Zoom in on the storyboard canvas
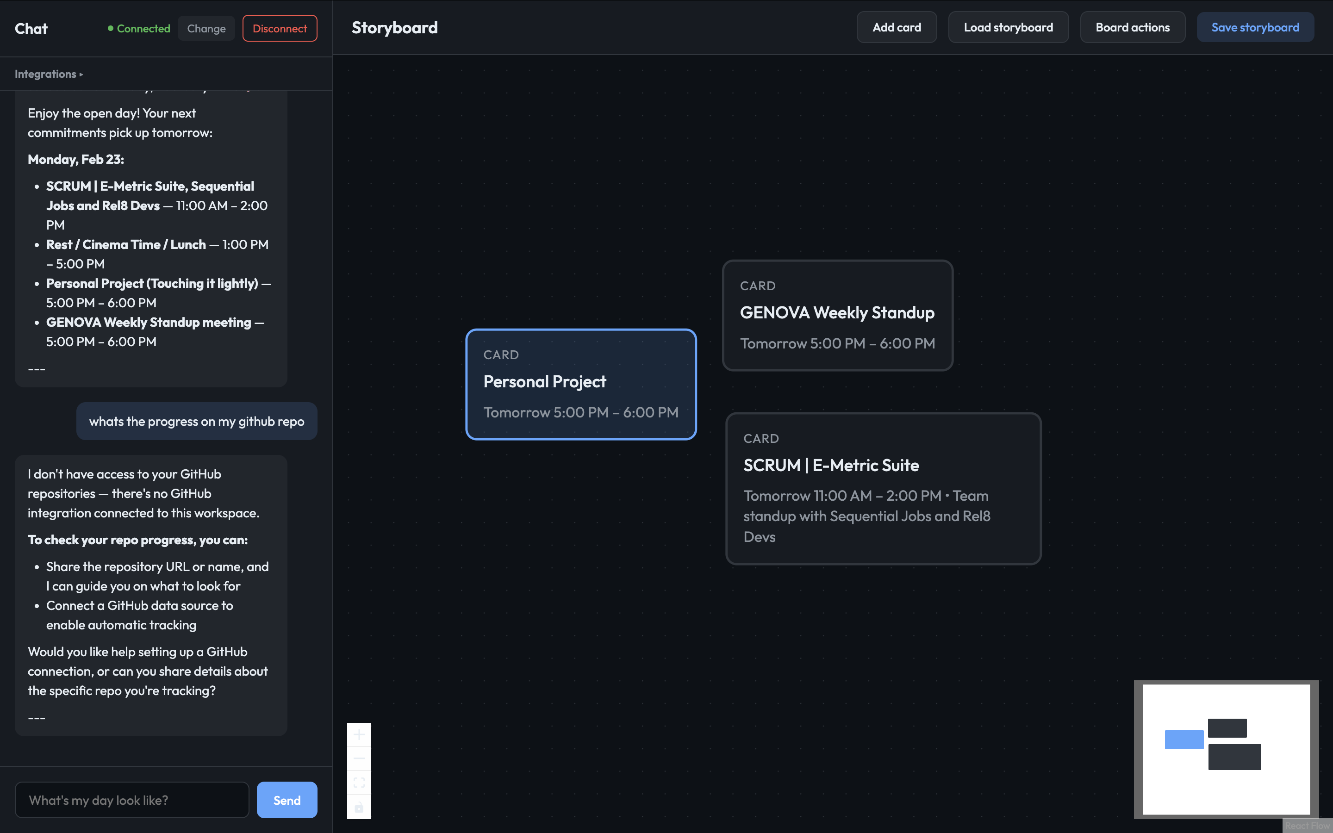The image size is (1333, 833). click(359, 734)
